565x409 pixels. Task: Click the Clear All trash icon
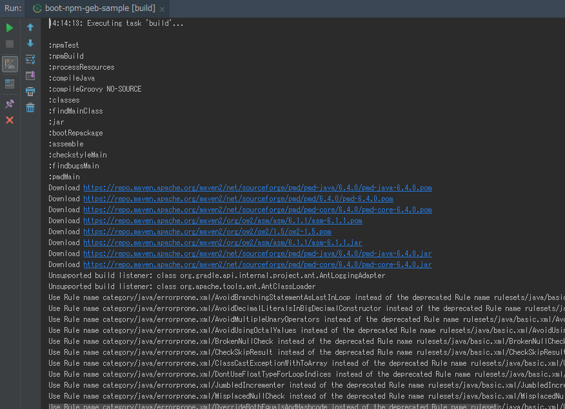click(x=30, y=107)
